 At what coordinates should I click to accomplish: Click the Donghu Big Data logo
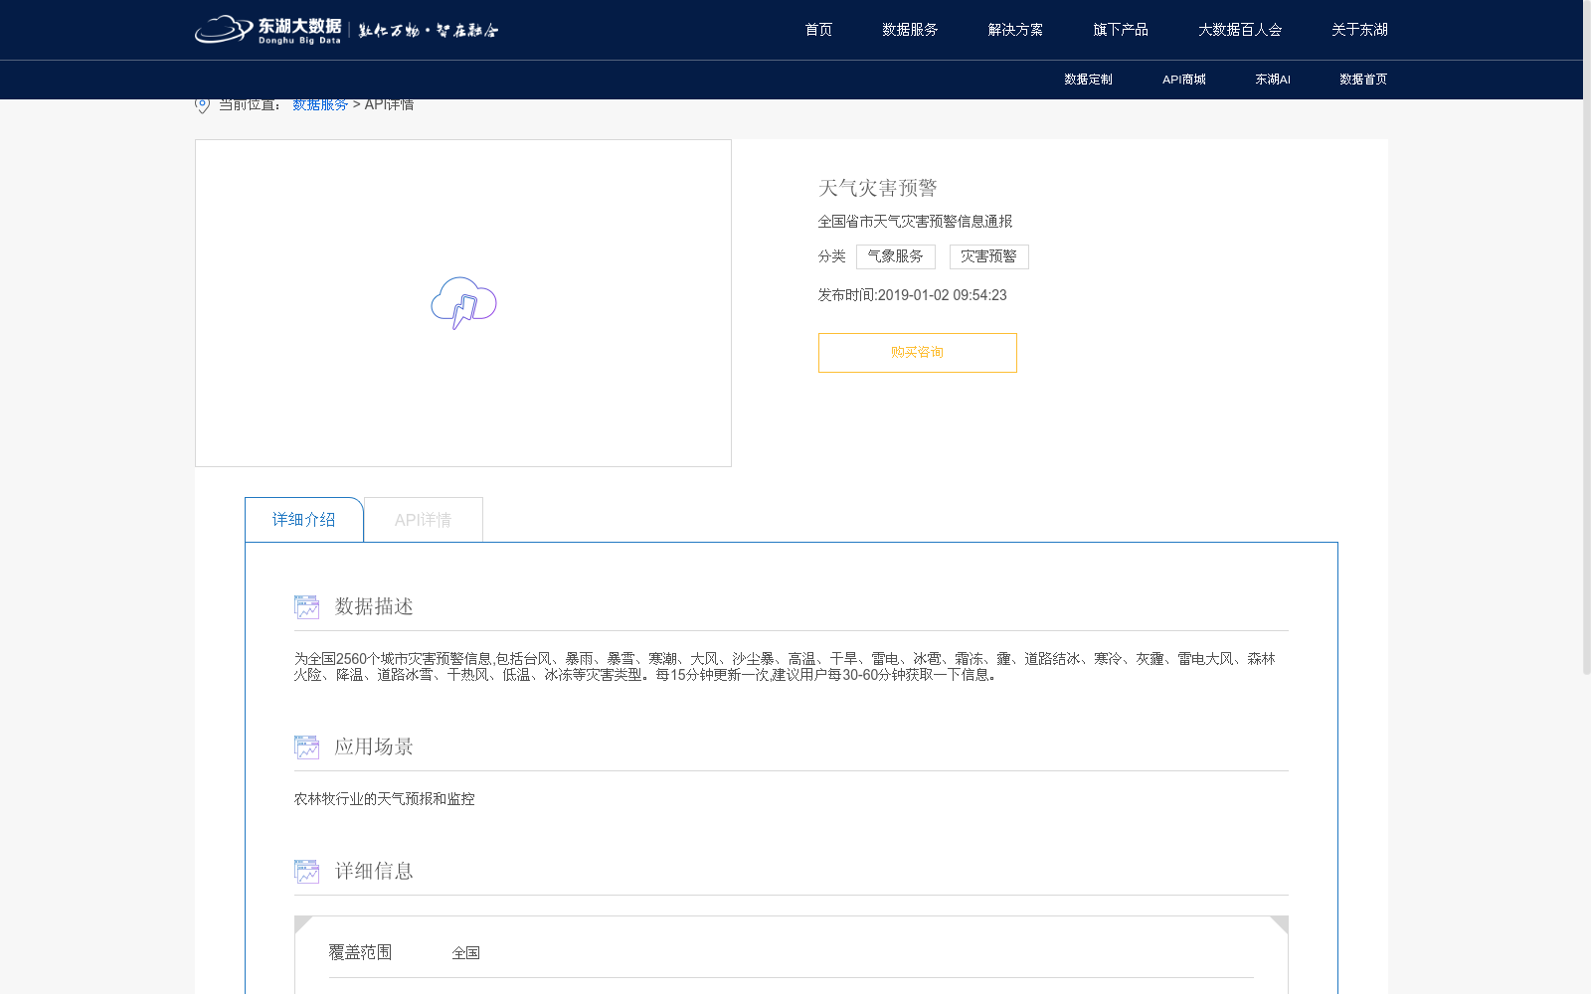268,30
